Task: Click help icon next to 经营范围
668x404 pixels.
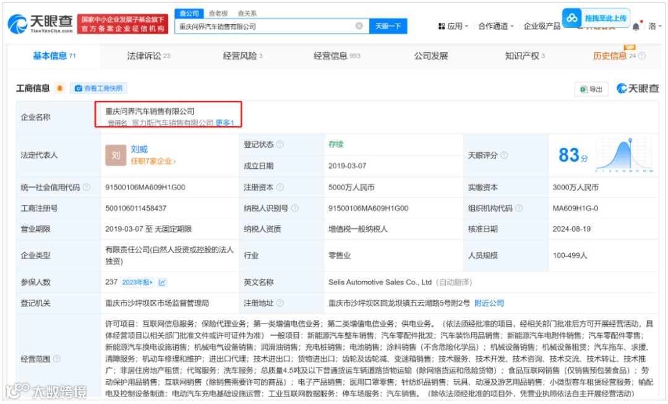Action: click(x=57, y=359)
